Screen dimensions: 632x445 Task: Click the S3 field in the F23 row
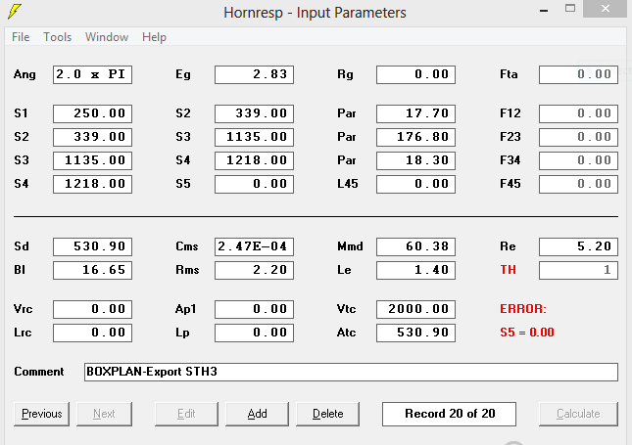click(255, 137)
